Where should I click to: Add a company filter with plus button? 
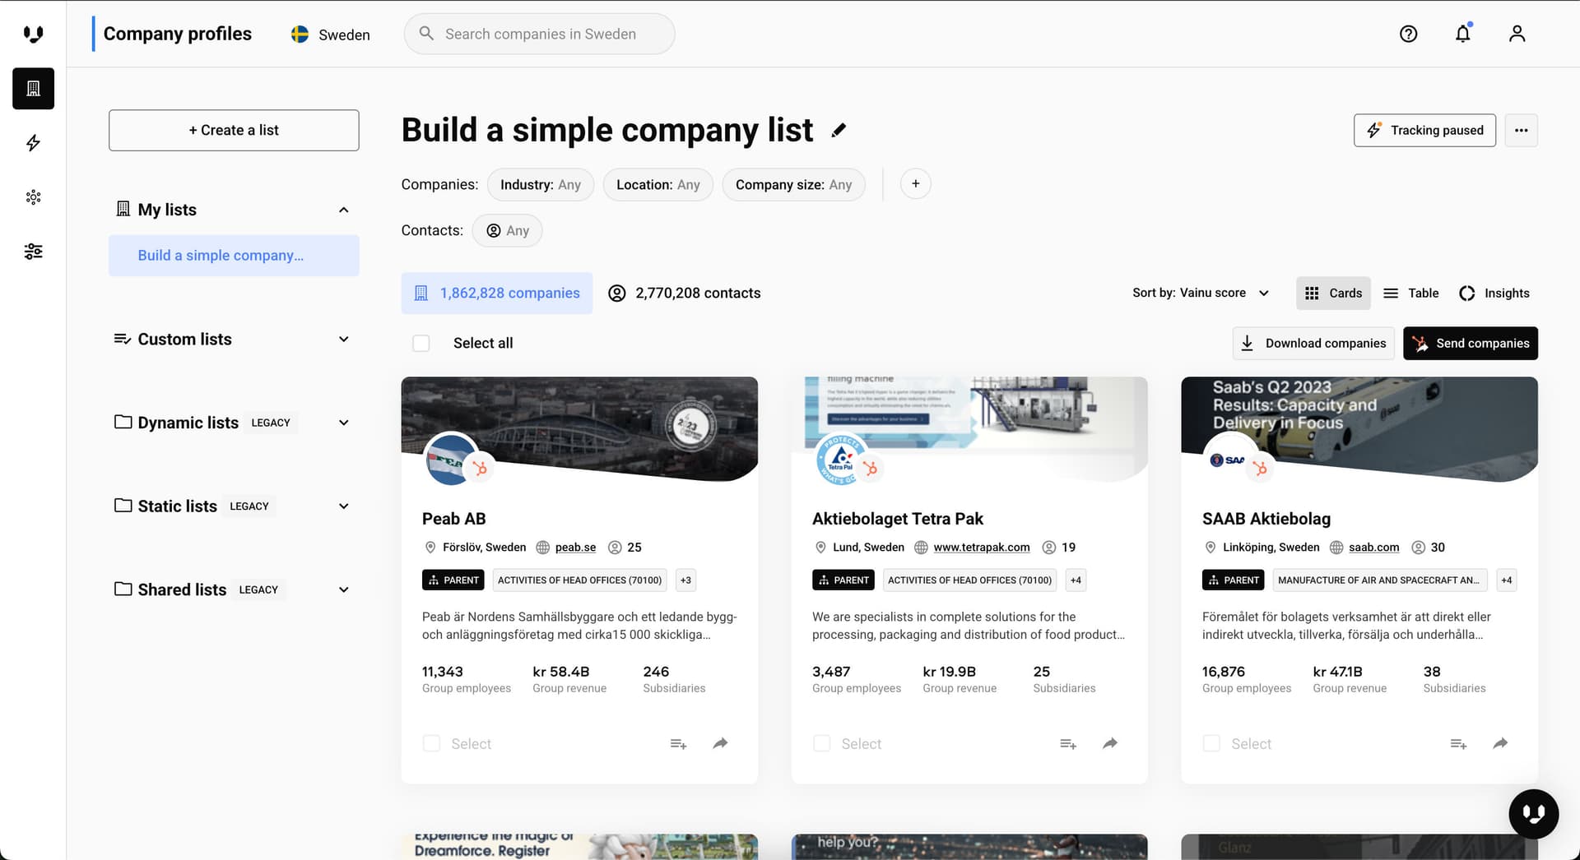(x=915, y=184)
